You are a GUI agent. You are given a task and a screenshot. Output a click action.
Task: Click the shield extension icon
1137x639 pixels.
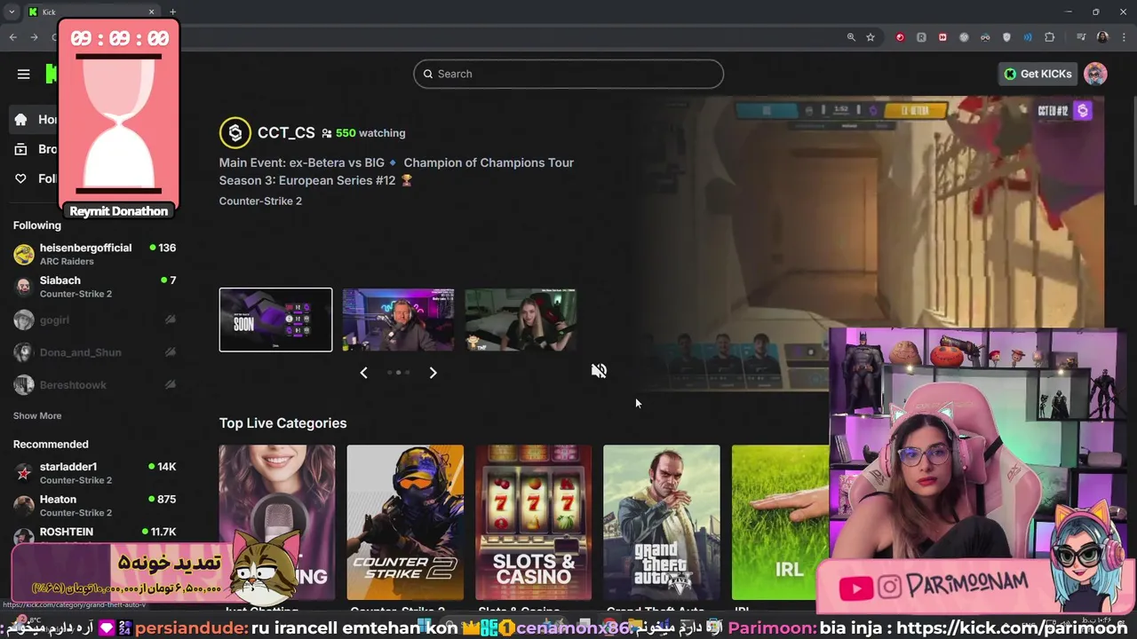click(1006, 37)
